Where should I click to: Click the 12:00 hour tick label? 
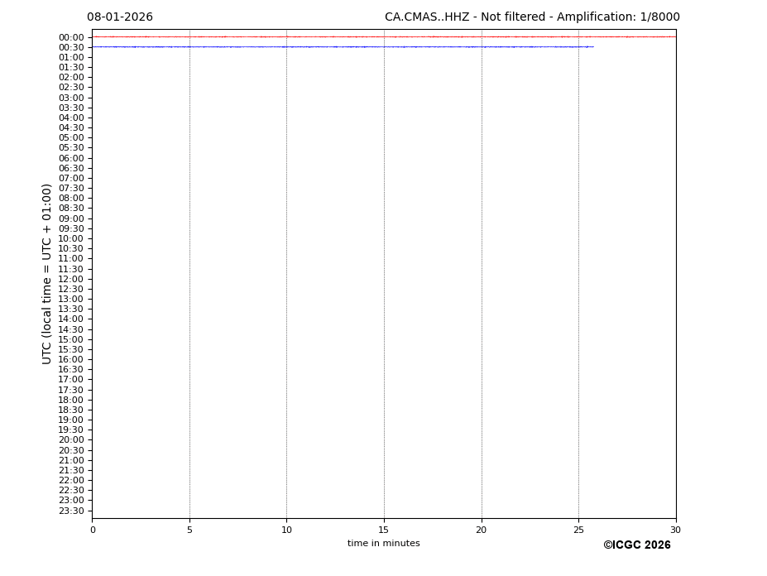70,279
